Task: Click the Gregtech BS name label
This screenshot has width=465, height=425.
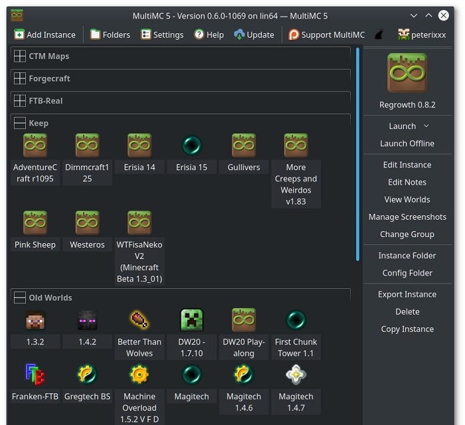Action: click(x=87, y=396)
